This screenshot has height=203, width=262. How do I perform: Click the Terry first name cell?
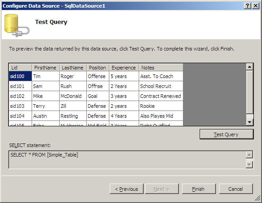coord(46,106)
